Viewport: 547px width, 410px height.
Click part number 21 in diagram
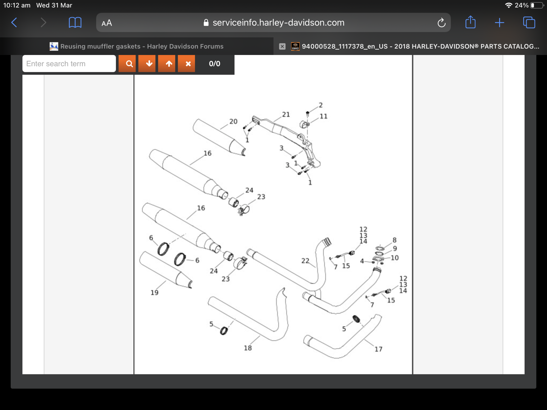point(286,115)
